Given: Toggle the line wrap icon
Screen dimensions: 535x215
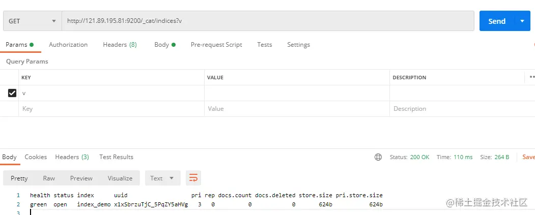Looking at the screenshot, I should 193,178.
